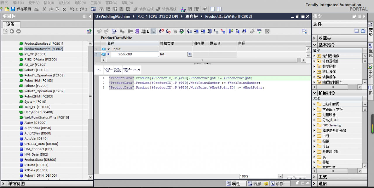Click the cut scissors icon in toolbar
The height and width of the screenshot is (188, 374).
click(44, 9)
